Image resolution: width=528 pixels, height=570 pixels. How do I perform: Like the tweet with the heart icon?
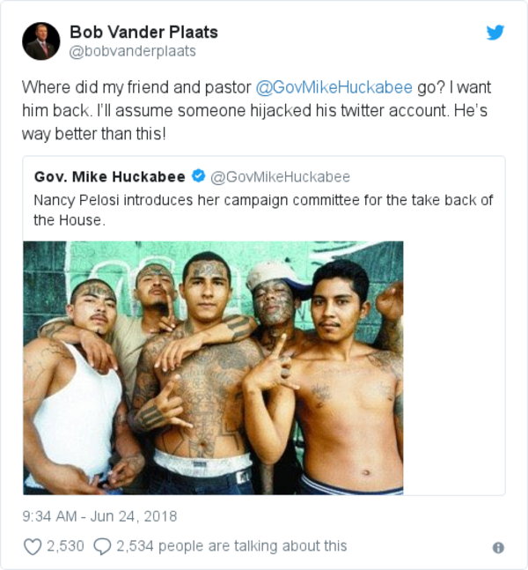point(33,546)
